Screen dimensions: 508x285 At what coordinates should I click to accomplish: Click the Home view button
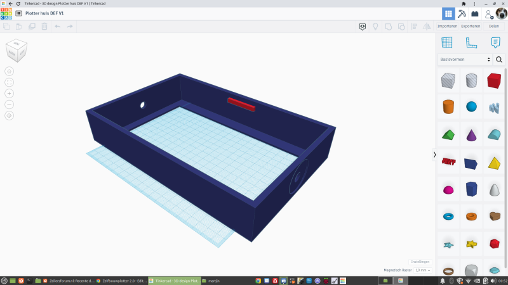(9, 71)
